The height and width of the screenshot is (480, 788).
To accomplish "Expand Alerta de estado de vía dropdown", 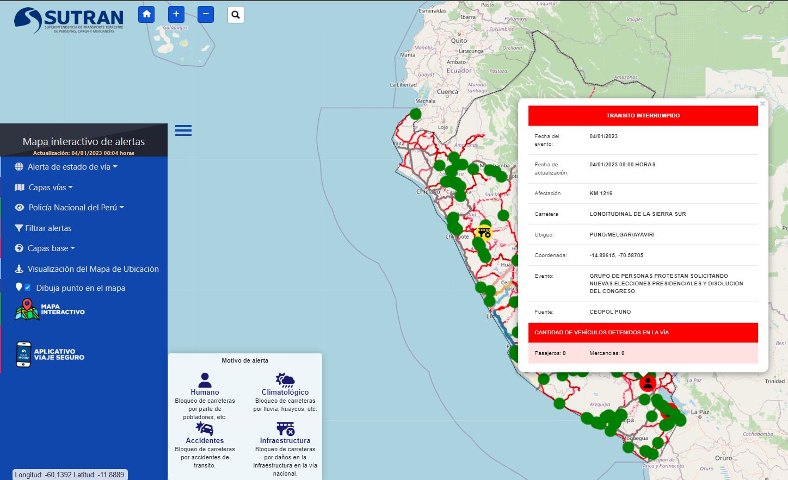I will point(72,167).
